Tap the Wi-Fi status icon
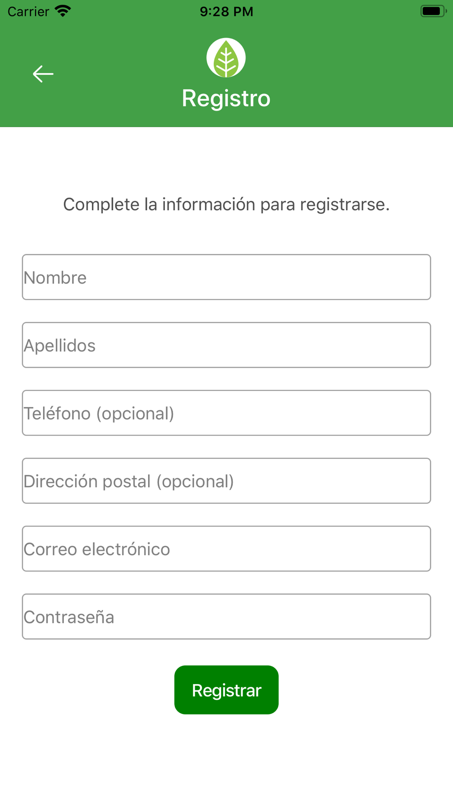This screenshot has width=453, height=806. point(63,11)
